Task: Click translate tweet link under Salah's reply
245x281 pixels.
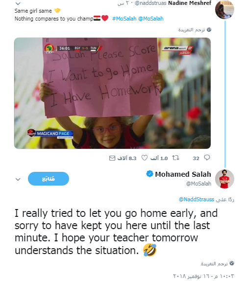Action: pyautogui.click(x=214, y=263)
